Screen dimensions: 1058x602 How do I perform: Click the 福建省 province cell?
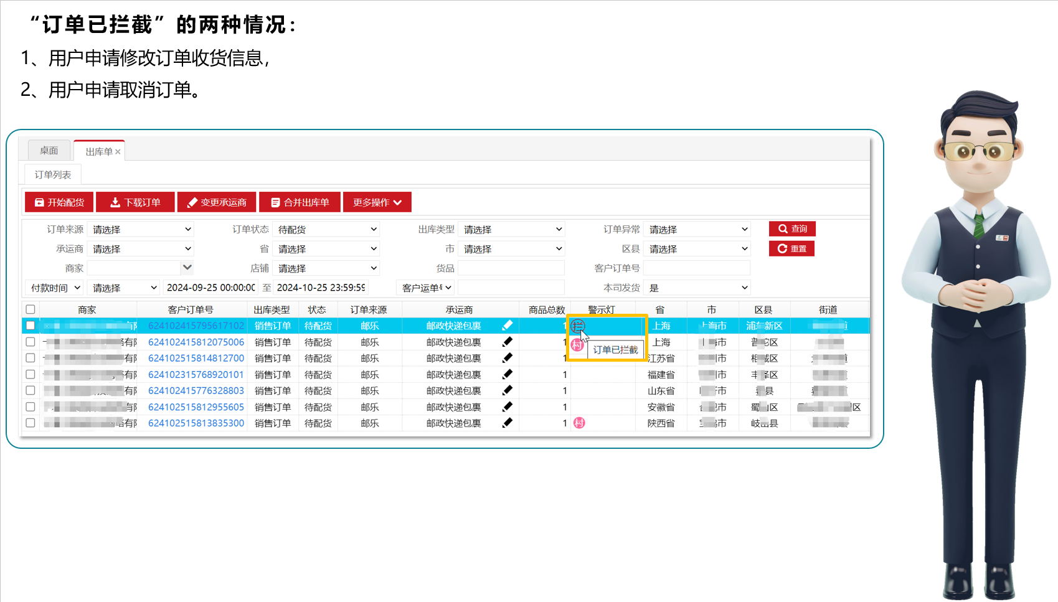[661, 374]
